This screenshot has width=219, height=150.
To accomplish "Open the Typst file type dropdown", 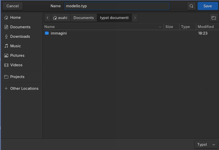I will tap(206, 144).
